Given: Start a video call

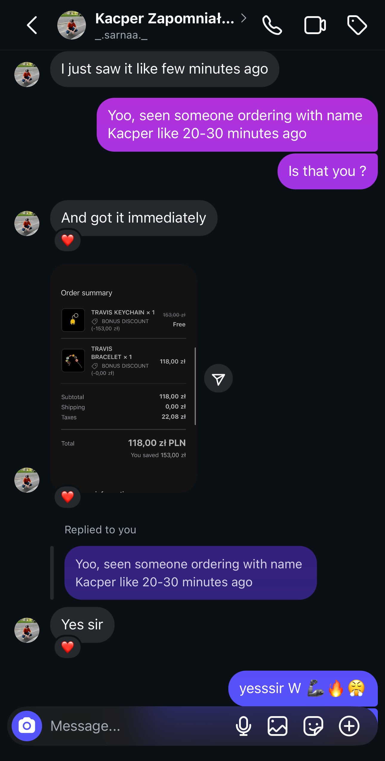Looking at the screenshot, I should pyautogui.click(x=315, y=25).
